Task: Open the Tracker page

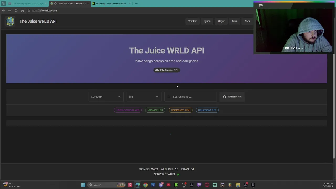Action: pos(192,21)
